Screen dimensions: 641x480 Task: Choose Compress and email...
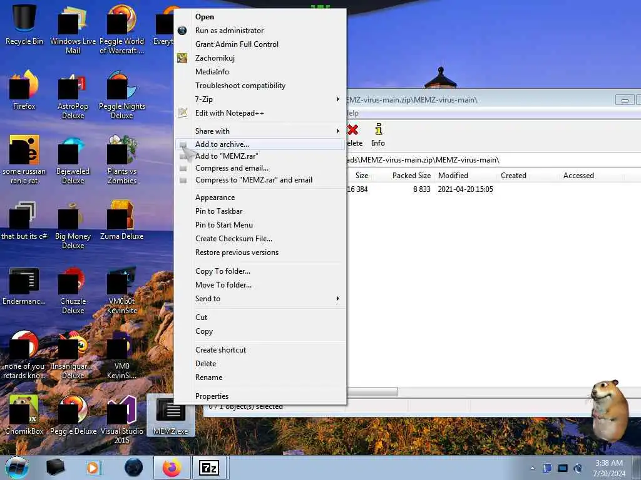pos(260,168)
